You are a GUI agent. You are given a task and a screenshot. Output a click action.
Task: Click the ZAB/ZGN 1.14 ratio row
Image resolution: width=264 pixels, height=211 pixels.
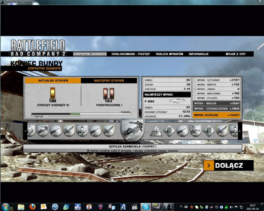coord(167,89)
